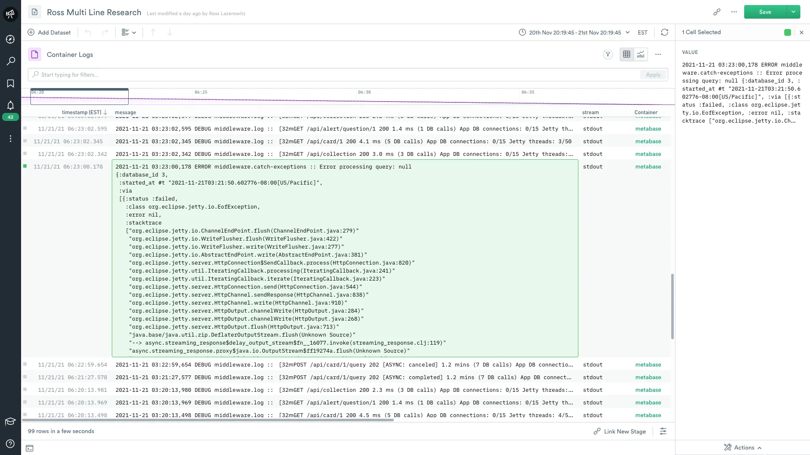Open the learning graduation cap icon
The image size is (810, 455).
tap(10, 421)
